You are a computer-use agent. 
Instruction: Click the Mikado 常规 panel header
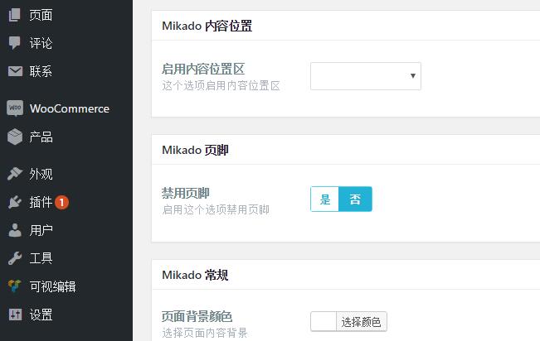(346, 275)
